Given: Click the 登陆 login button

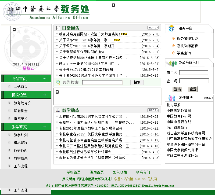Looking at the screenshot, I should pyautogui.click(x=177, y=89).
